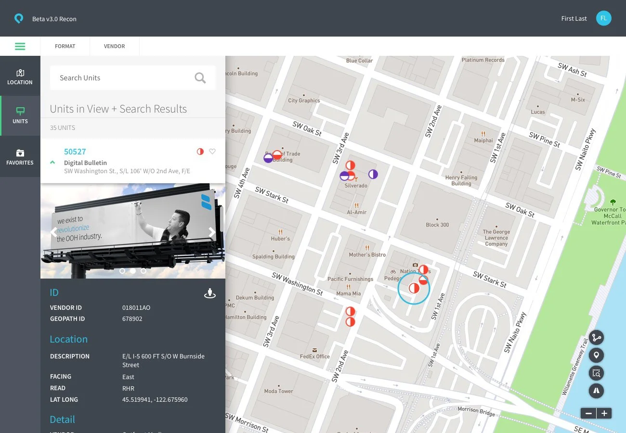Click the half-circle icon on unit 50527

click(200, 152)
